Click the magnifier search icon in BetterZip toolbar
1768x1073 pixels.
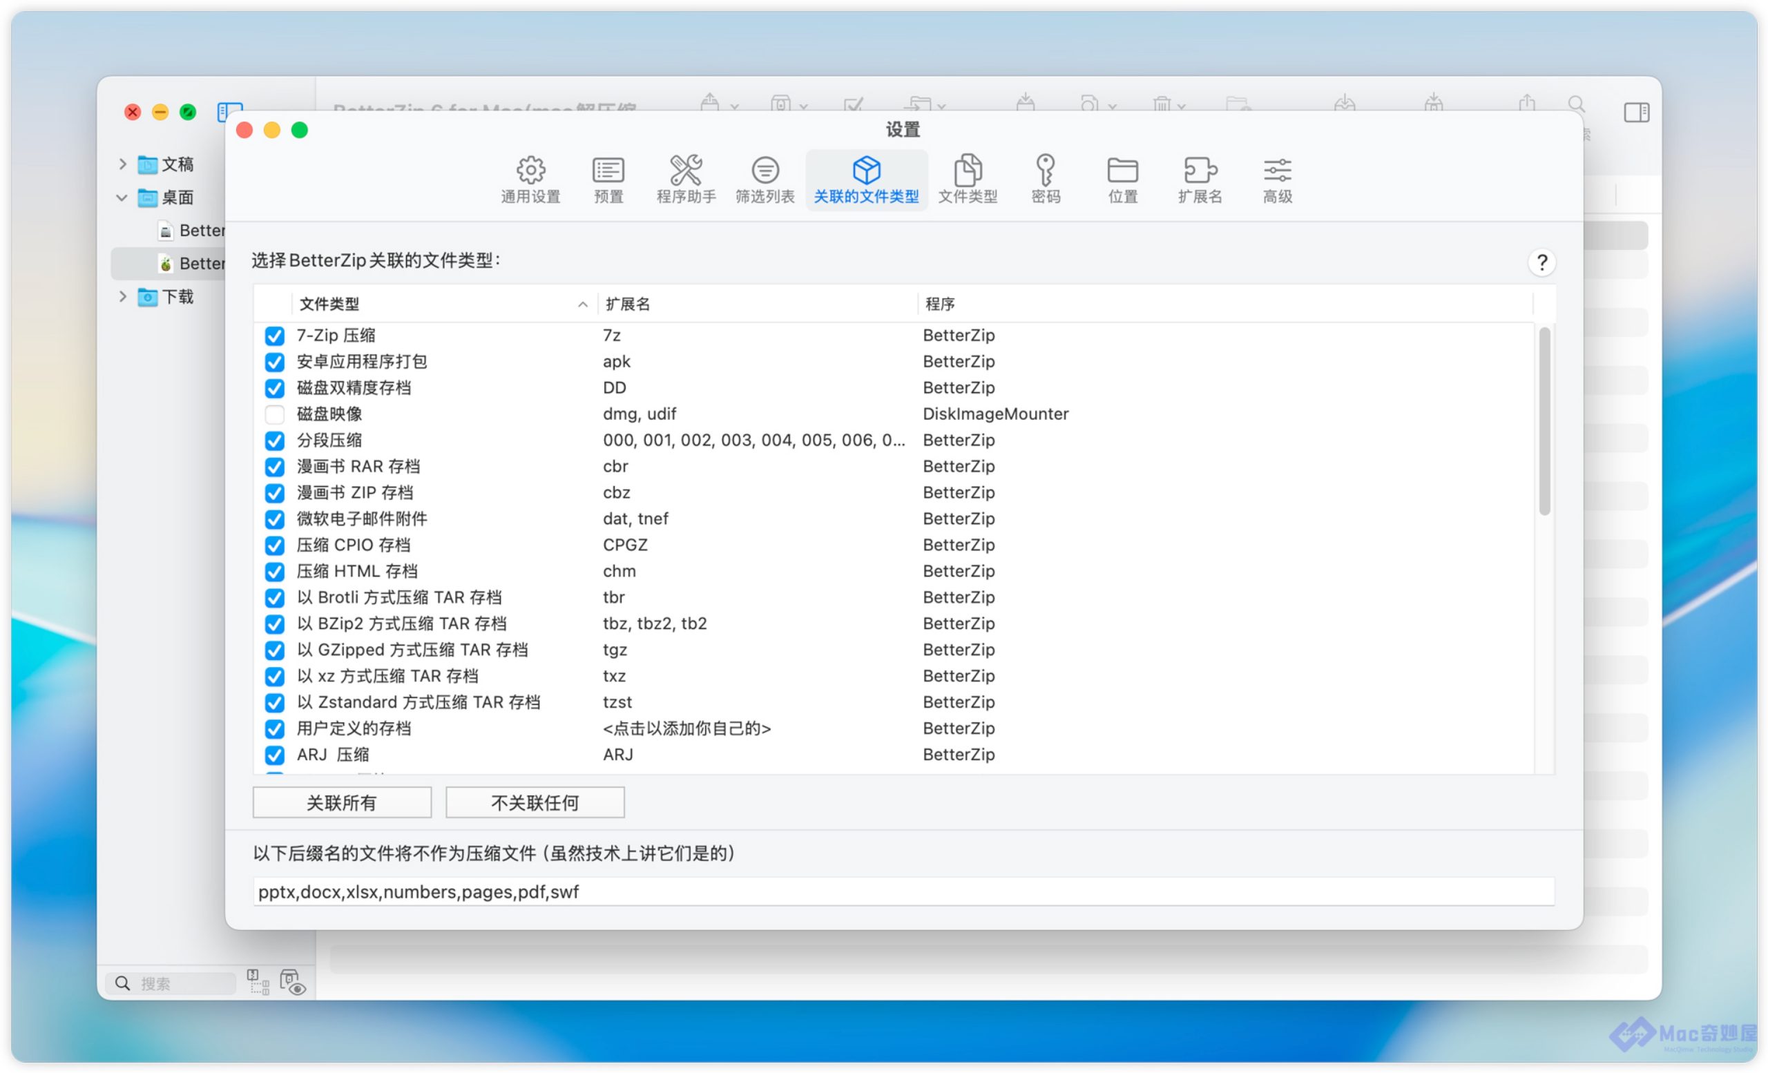click(1576, 105)
